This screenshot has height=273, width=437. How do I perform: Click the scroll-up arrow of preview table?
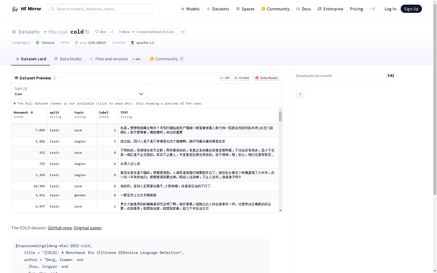pos(280,110)
